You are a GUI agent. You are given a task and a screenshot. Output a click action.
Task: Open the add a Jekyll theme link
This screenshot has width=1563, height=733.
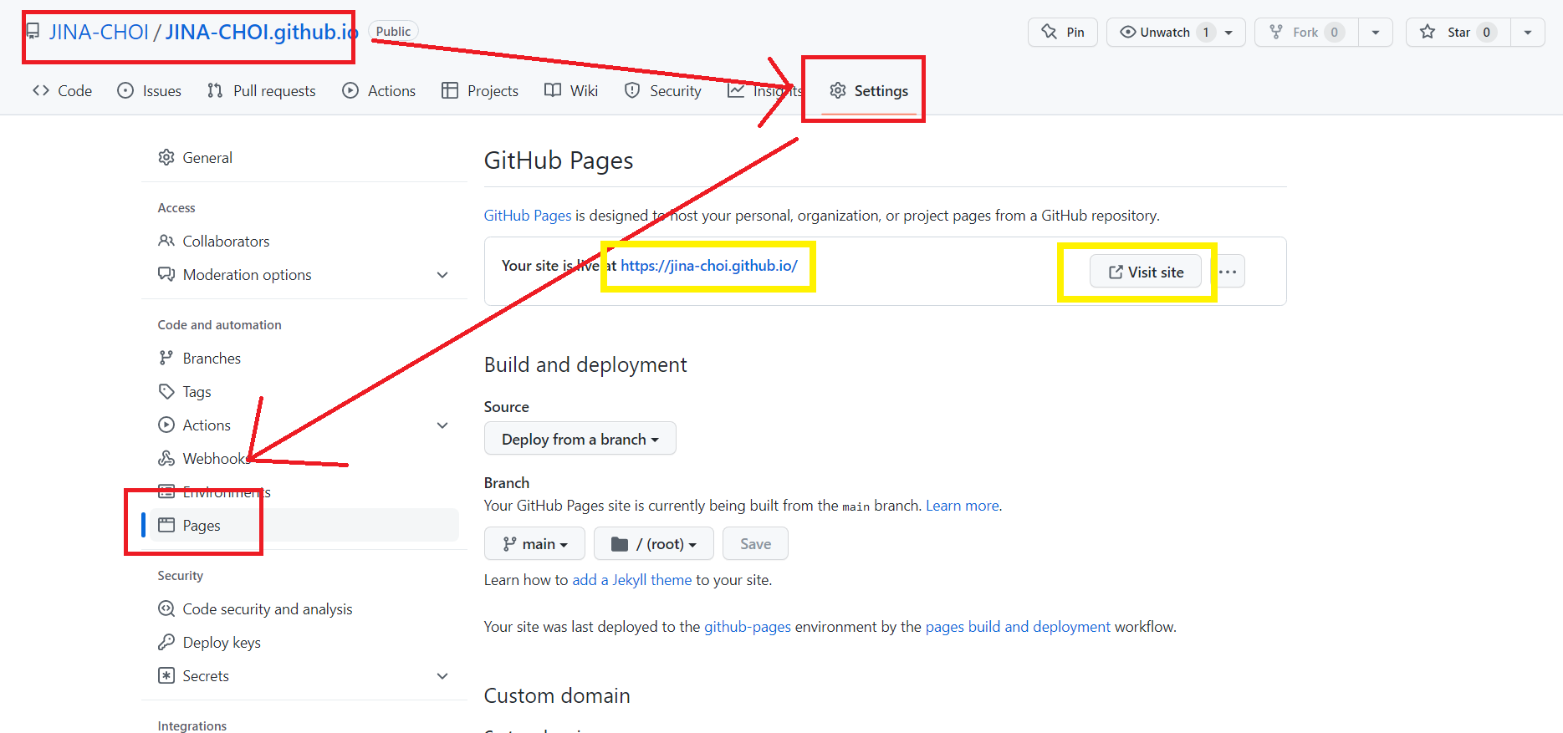point(632,580)
